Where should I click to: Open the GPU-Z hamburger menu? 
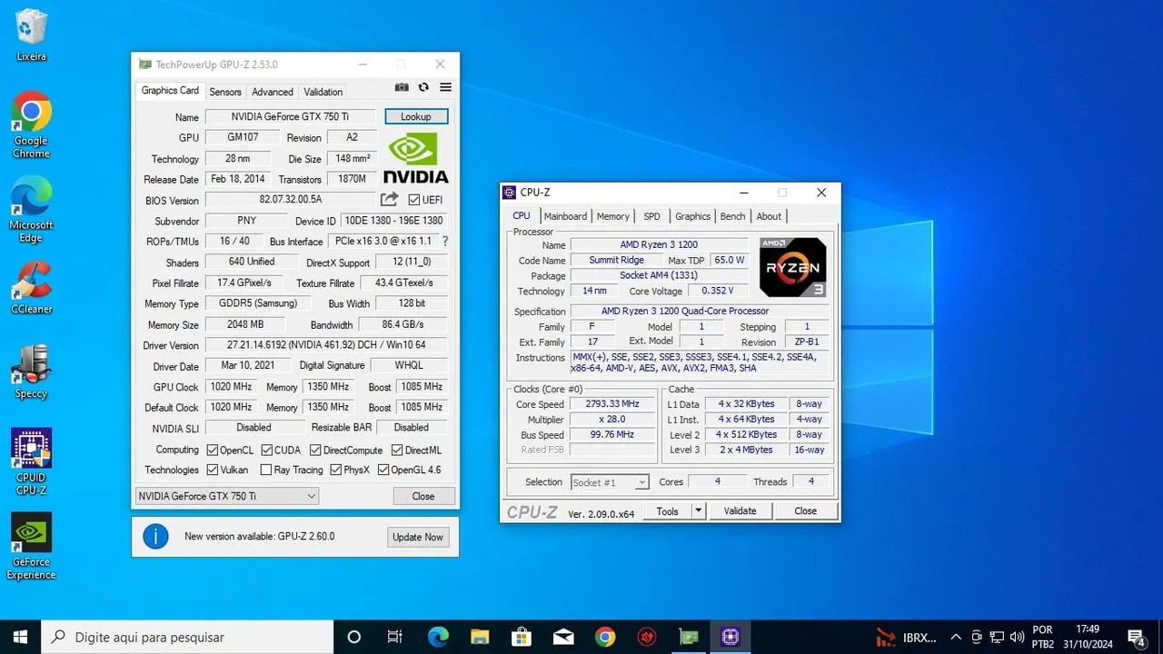[x=444, y=87]
